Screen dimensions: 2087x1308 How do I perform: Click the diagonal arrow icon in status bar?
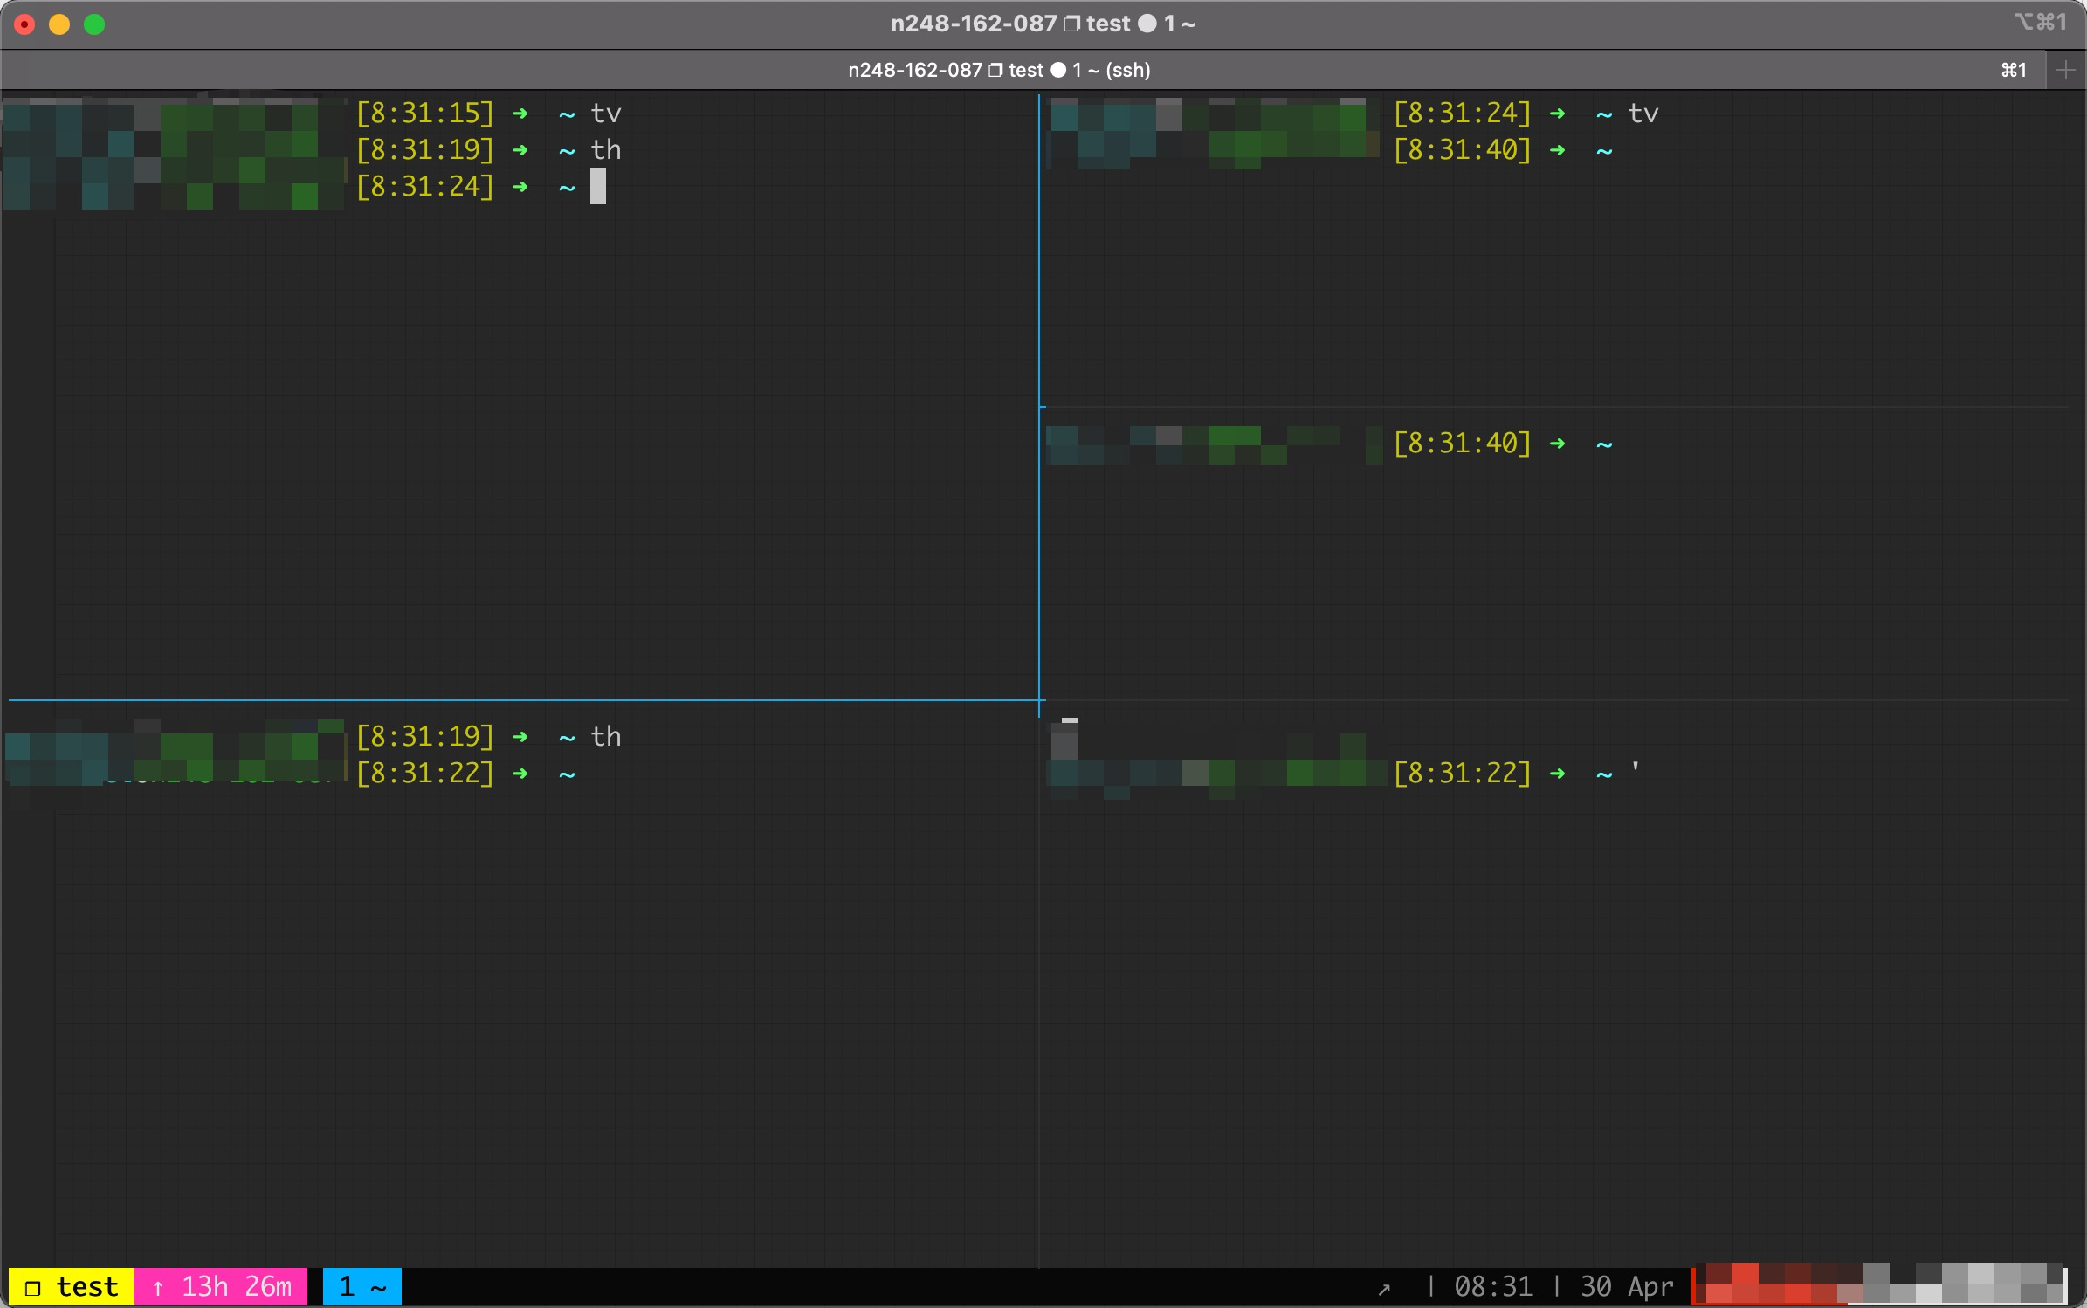pos(1384,1289)
